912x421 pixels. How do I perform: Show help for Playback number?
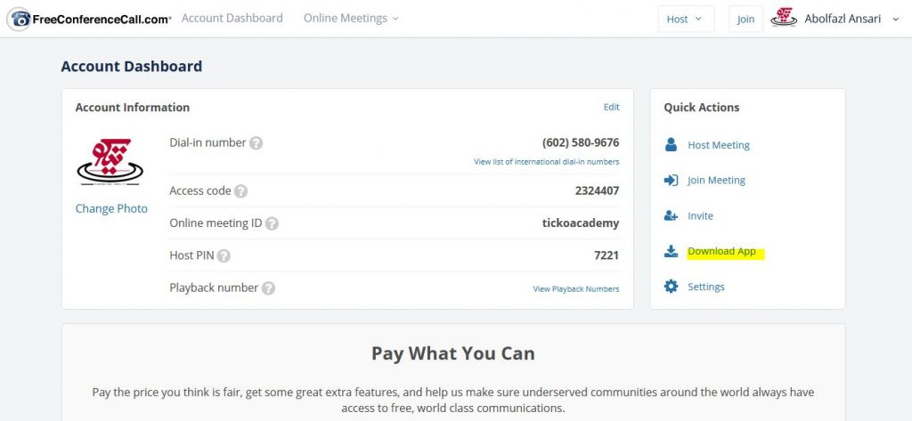pos(268,287)
